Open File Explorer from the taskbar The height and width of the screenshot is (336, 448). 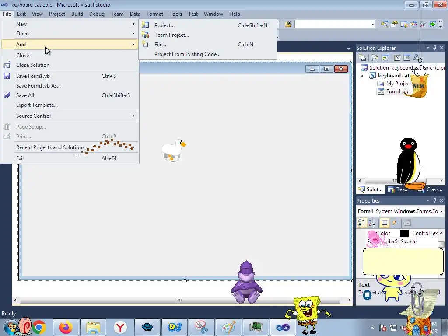93,327
